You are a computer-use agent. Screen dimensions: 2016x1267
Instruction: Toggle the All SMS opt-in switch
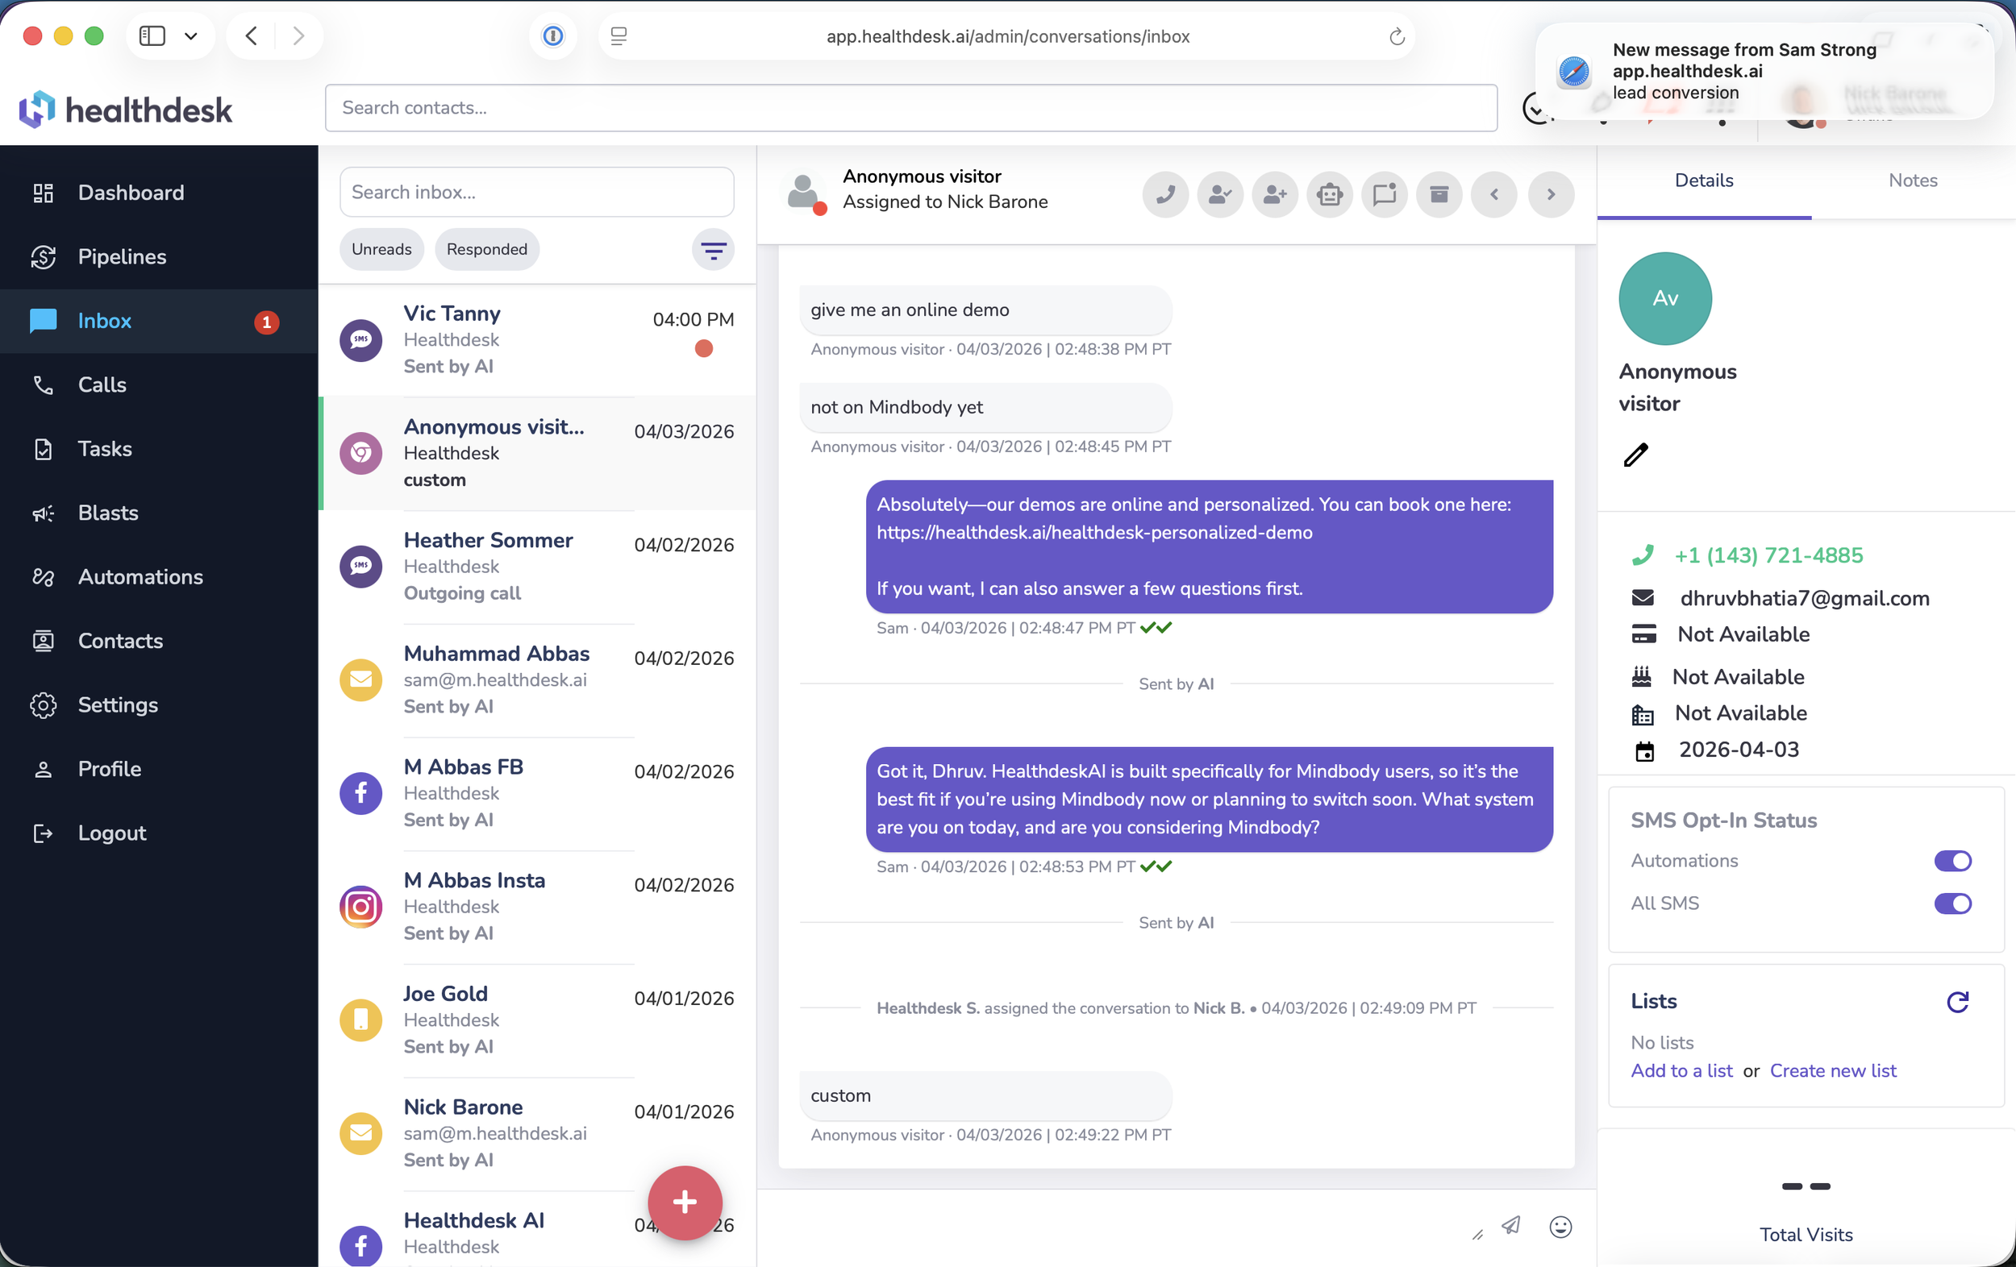click(x=1951, y=903)
